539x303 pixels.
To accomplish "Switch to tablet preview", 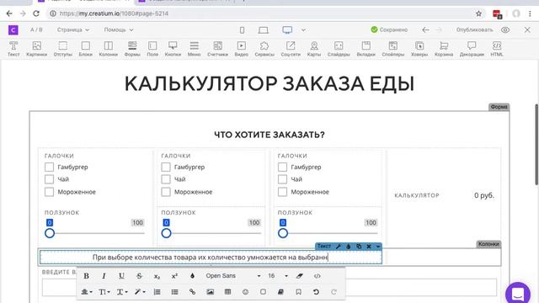I will tap(264, 30).
